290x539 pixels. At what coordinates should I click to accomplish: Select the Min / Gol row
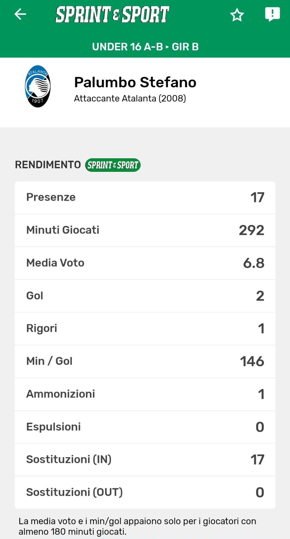pyautogui.click(x=145, y=361)
